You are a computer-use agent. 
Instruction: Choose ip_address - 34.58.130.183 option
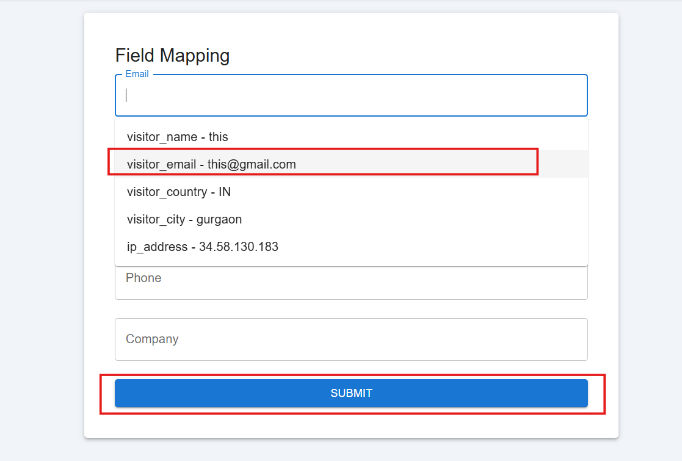(x=351, y=247)
